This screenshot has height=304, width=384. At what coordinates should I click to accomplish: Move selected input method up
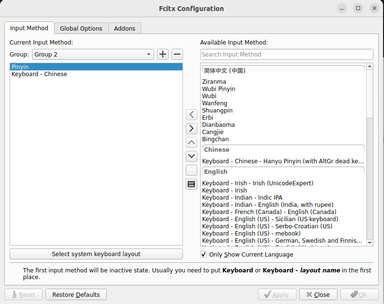click(192, 142)
